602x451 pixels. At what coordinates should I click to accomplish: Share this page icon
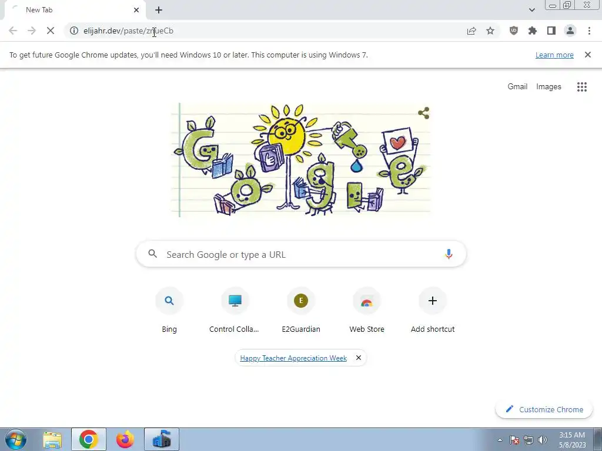tap(471, 31)
